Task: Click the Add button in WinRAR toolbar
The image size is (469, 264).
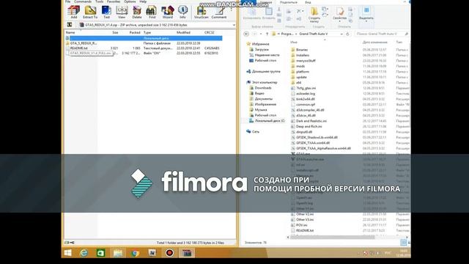Action: 73,12
